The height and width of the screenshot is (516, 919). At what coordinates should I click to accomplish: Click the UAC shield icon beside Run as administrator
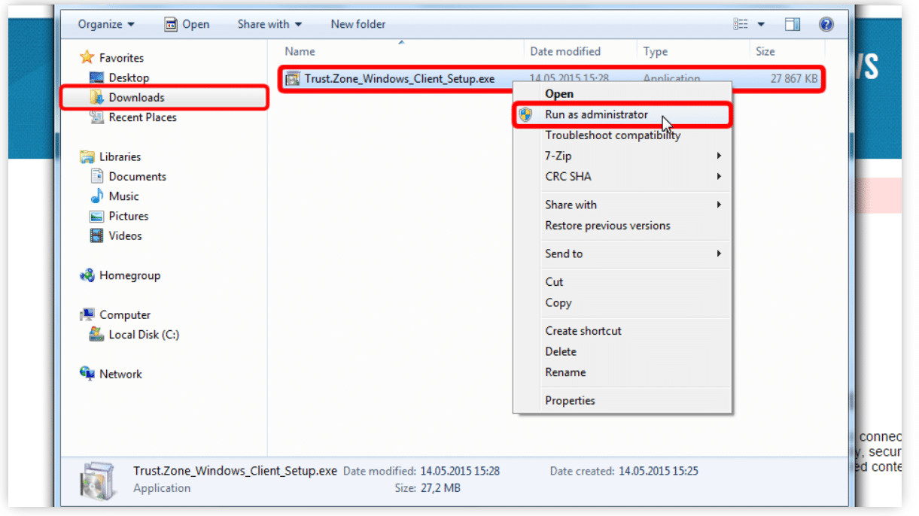tap(526, 115)
